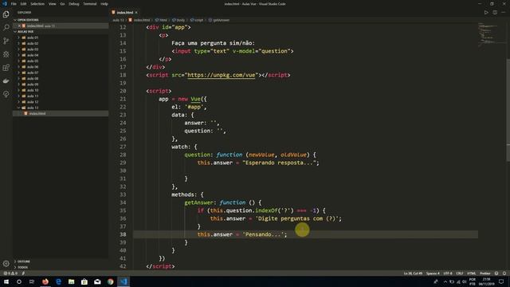Close the index.html editor tab
The height and width of the screenshot is (287, 510).
point(136,13)
